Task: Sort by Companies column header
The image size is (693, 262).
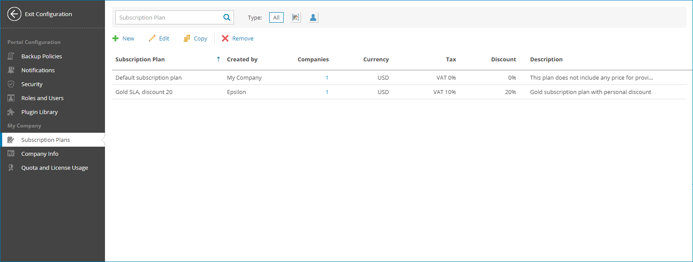Action: coord(313,59)
